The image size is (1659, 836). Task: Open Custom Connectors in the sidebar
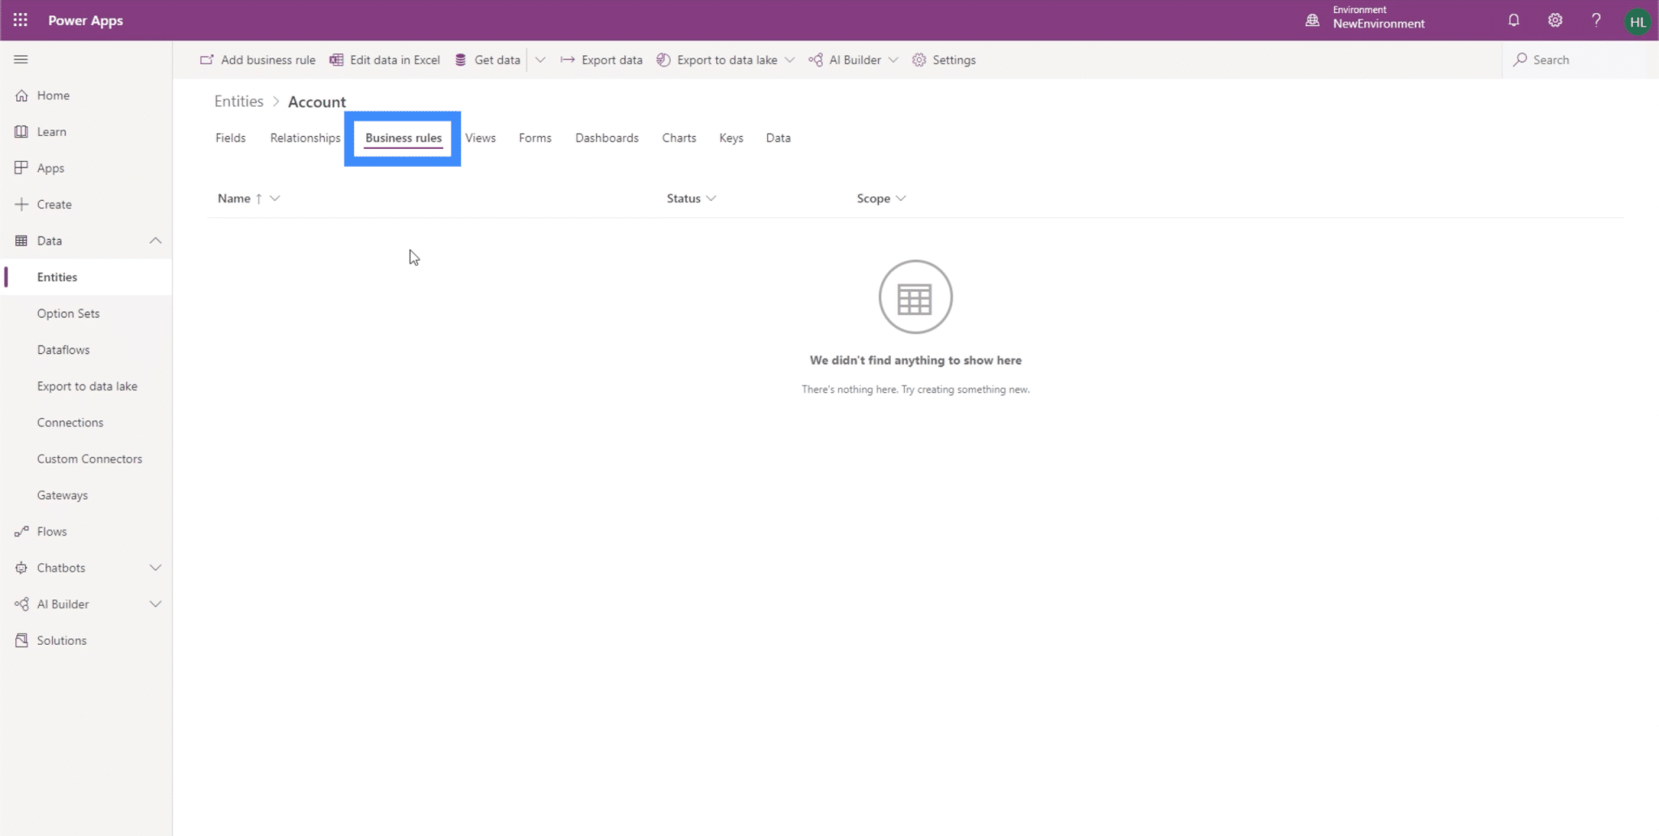coord(86,459)
